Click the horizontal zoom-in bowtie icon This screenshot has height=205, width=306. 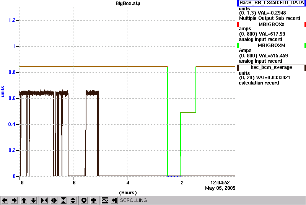(x=44, y=200)
